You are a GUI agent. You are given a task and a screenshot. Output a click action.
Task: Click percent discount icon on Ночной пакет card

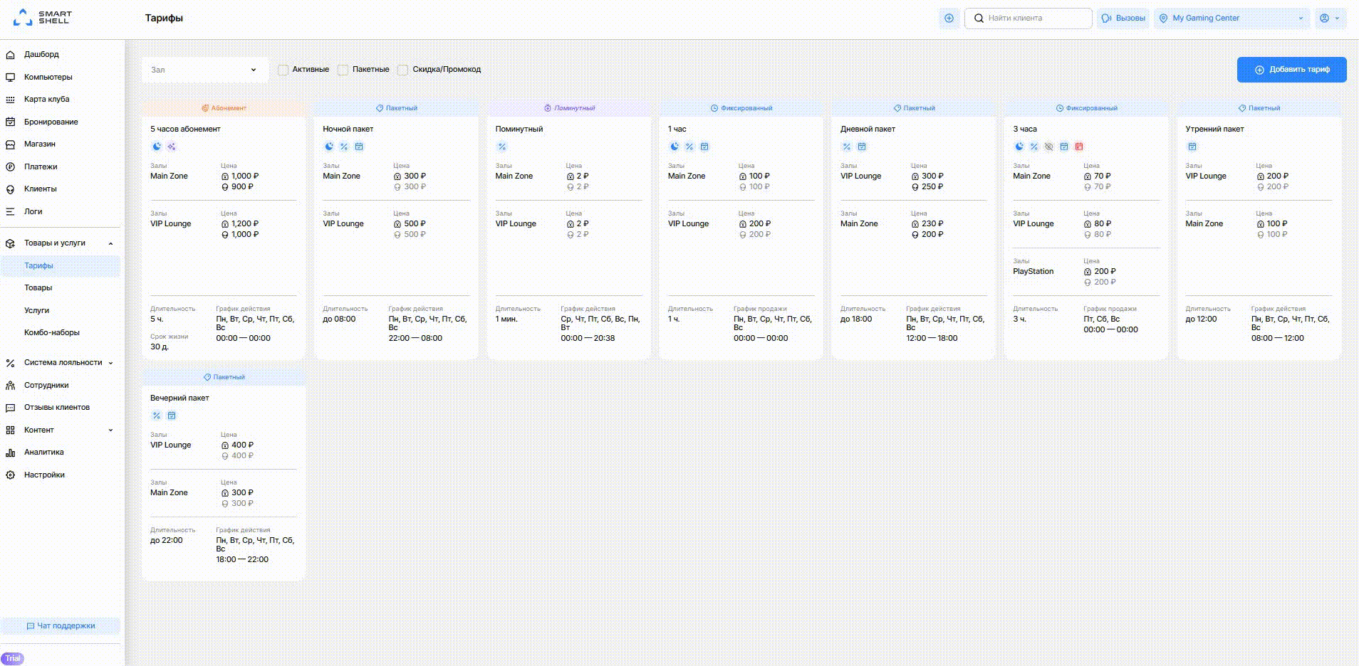[344, 147]
